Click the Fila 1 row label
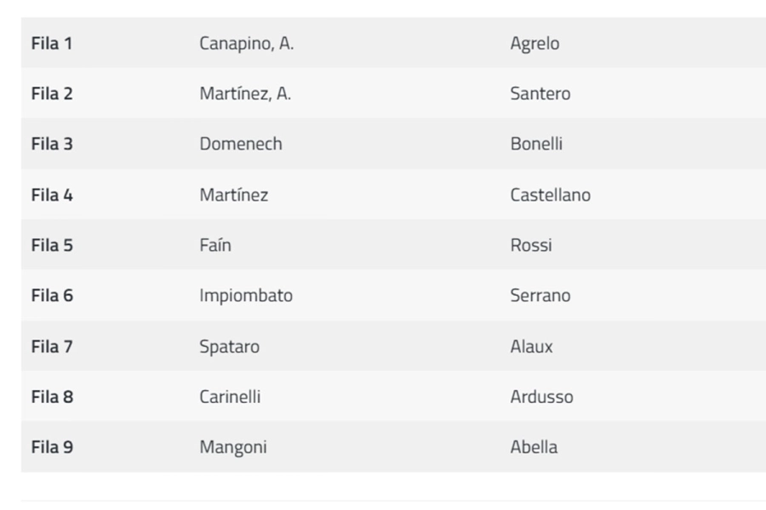The image size is (766, 510). coord(52,43)
